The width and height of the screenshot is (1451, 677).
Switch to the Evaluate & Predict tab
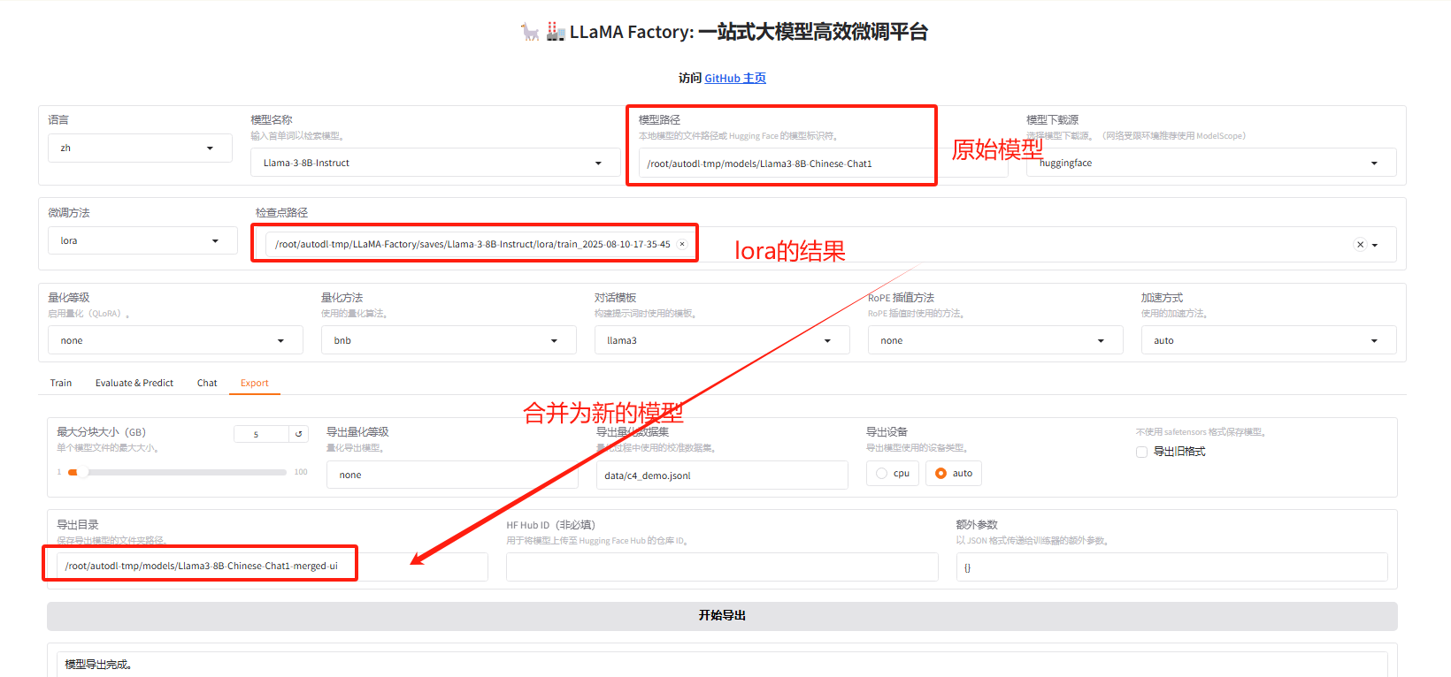(134, 383)
